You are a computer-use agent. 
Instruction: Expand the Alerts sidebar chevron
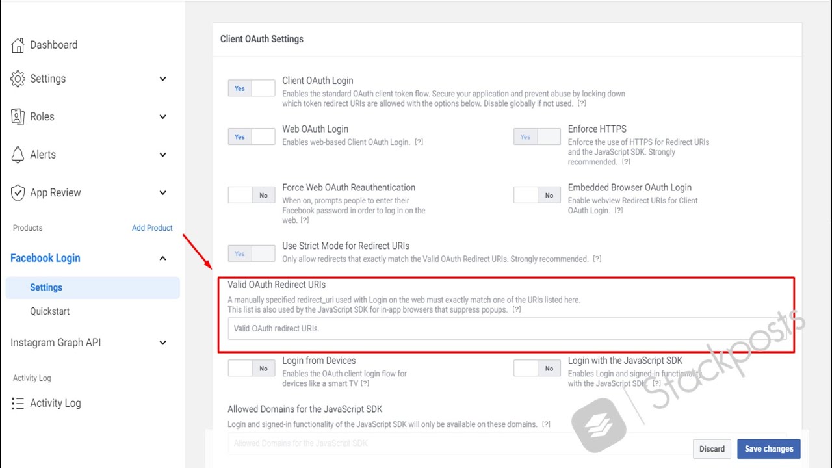click(162, 155)
